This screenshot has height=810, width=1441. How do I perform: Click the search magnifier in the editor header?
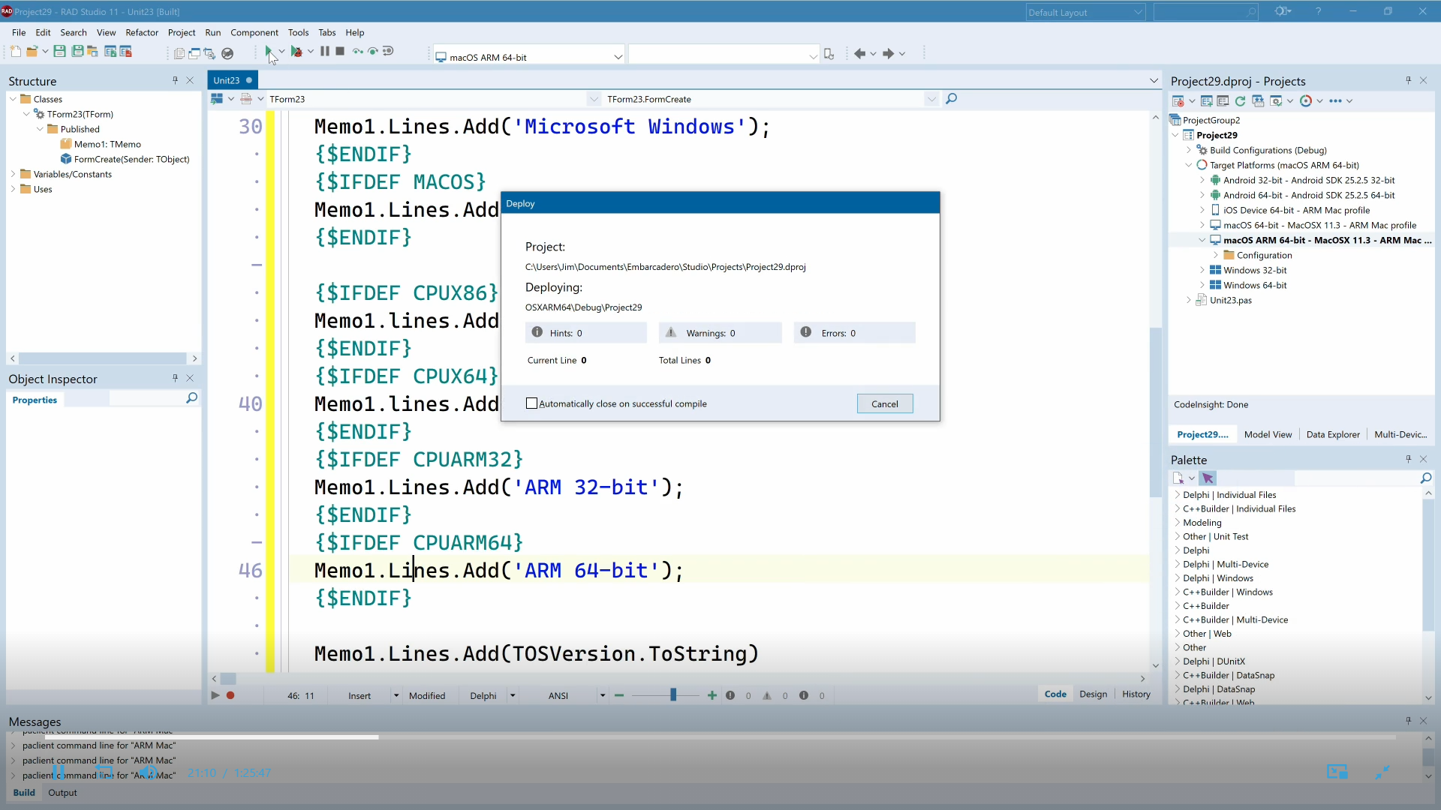pos(952,99)
